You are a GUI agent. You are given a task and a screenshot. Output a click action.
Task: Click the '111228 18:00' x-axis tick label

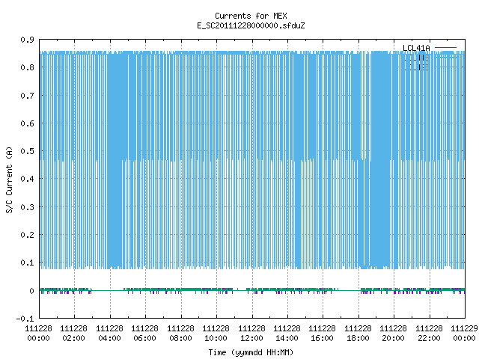[358, 334]
